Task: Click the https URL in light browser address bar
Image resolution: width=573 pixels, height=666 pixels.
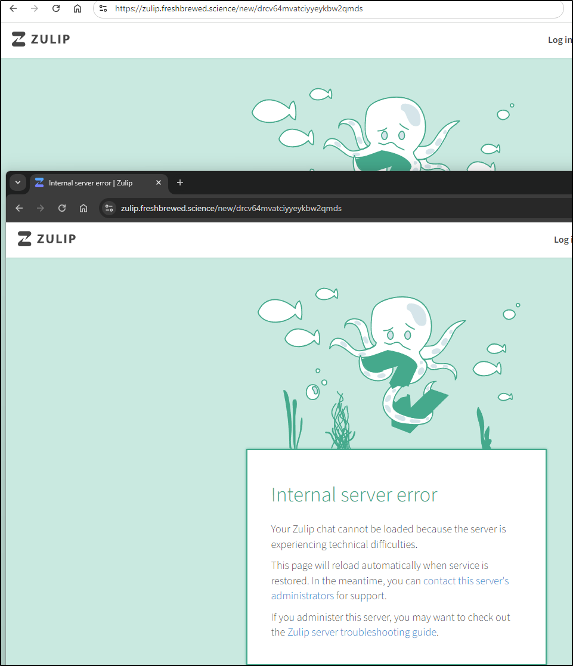Action: pyautogui.click(x=239, y=8)
